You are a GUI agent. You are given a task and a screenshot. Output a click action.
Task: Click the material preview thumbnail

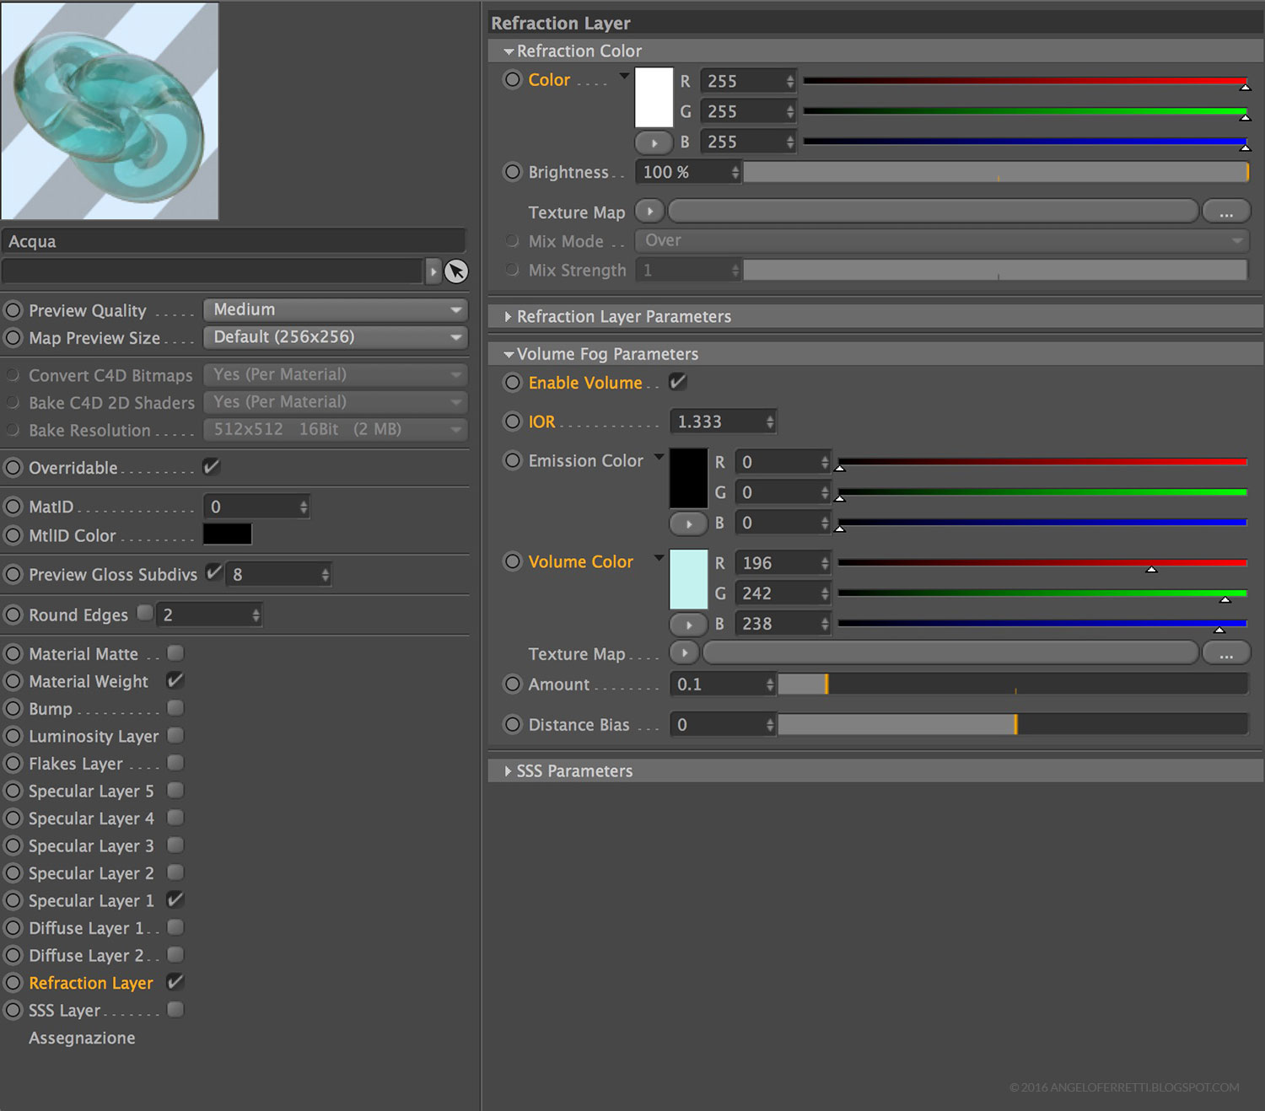pyautogui.click(x=110, y=111)
